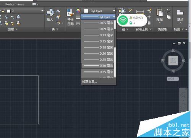
Task: Click 南 on the ViewCube compass
Action: click(173, 71)
